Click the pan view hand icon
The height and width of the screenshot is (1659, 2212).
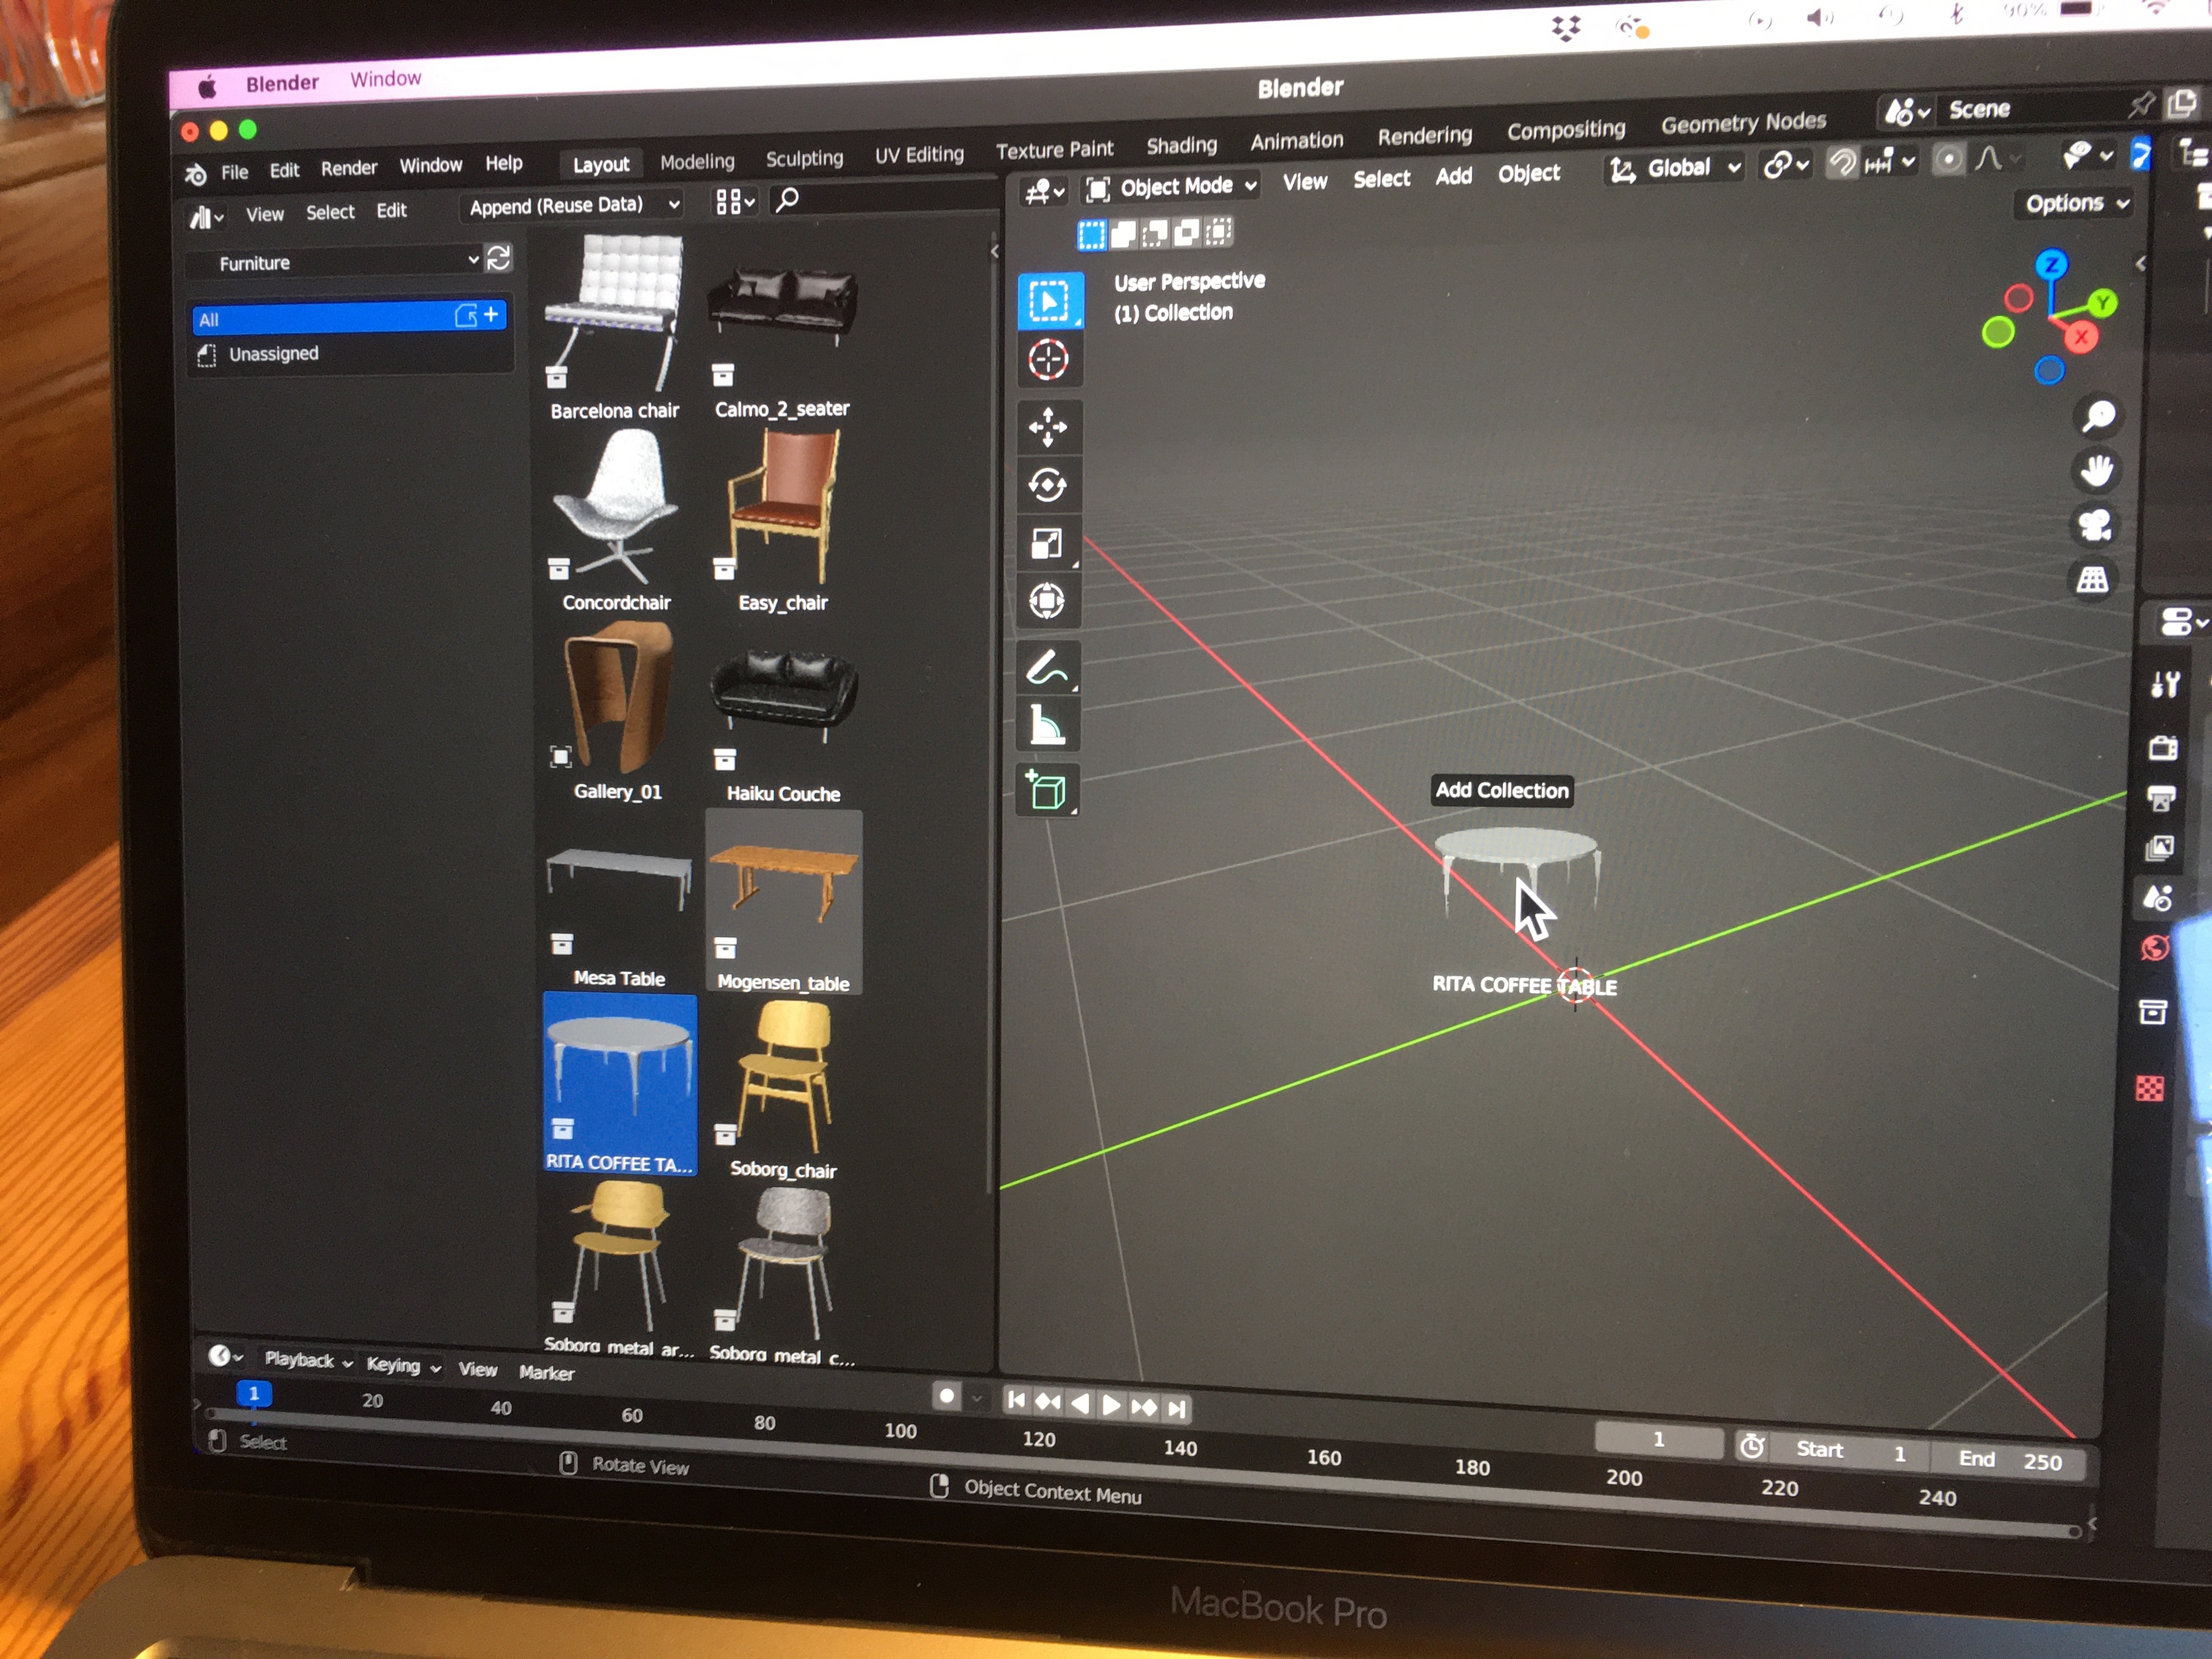(2096, 471)
